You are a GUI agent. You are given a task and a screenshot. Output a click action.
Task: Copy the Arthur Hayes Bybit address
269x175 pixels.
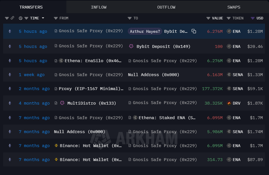tap(194, 31)
